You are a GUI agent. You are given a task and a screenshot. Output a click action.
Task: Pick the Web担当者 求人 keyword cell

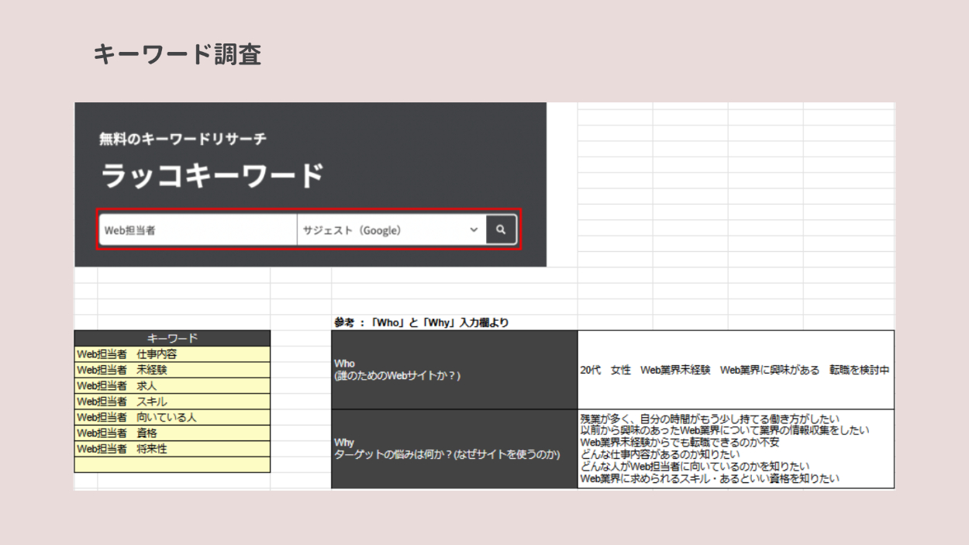pos(172,385)
